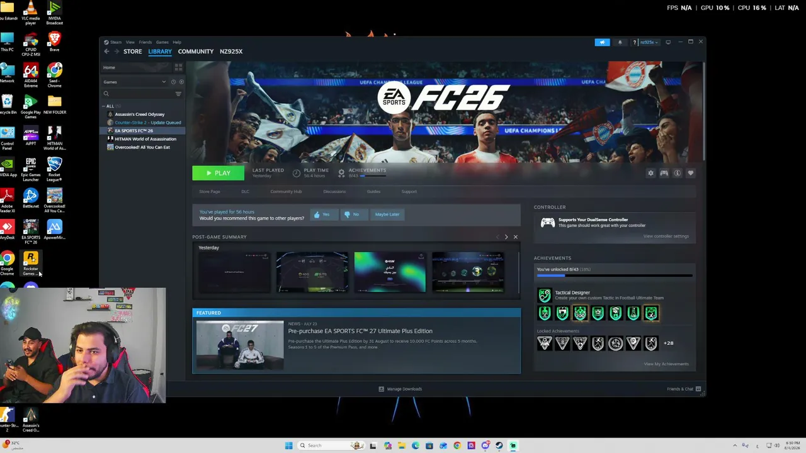Open the Steam menu in the title bar
This screenshot has width=806, height=453.
[116, 42]
